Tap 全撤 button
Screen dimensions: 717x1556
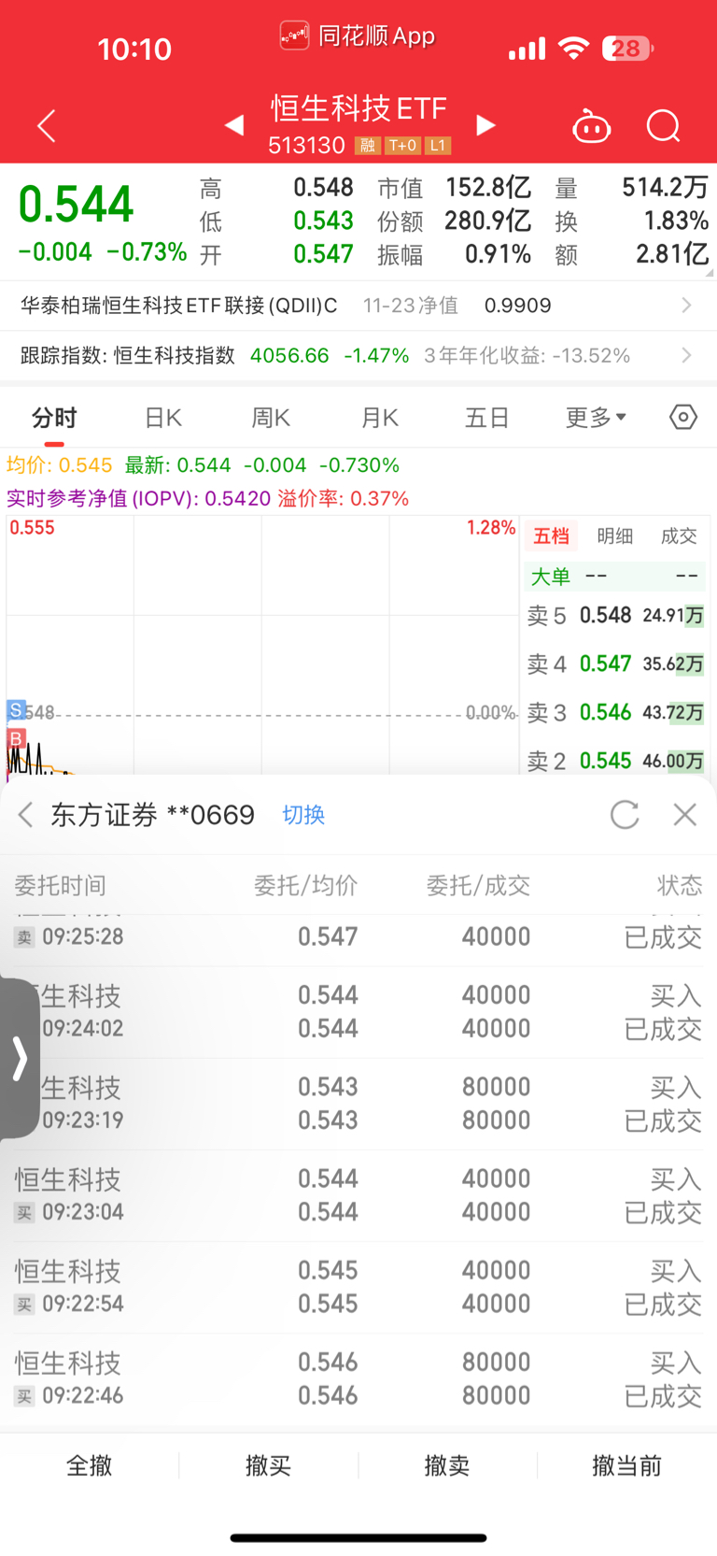coord(90,1465)
